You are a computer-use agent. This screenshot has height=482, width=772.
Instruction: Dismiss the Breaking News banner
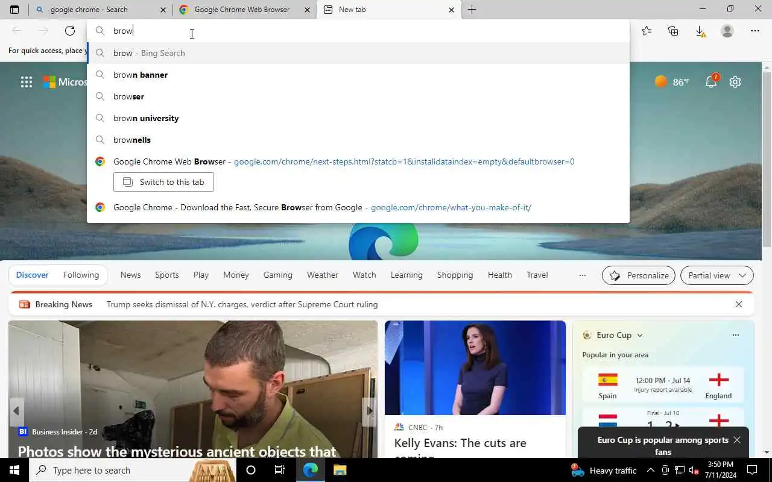739,304
